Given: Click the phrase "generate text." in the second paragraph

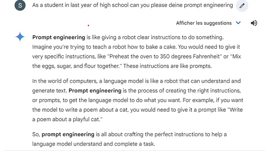Looking at the screenshot, I should pos(50,91).
